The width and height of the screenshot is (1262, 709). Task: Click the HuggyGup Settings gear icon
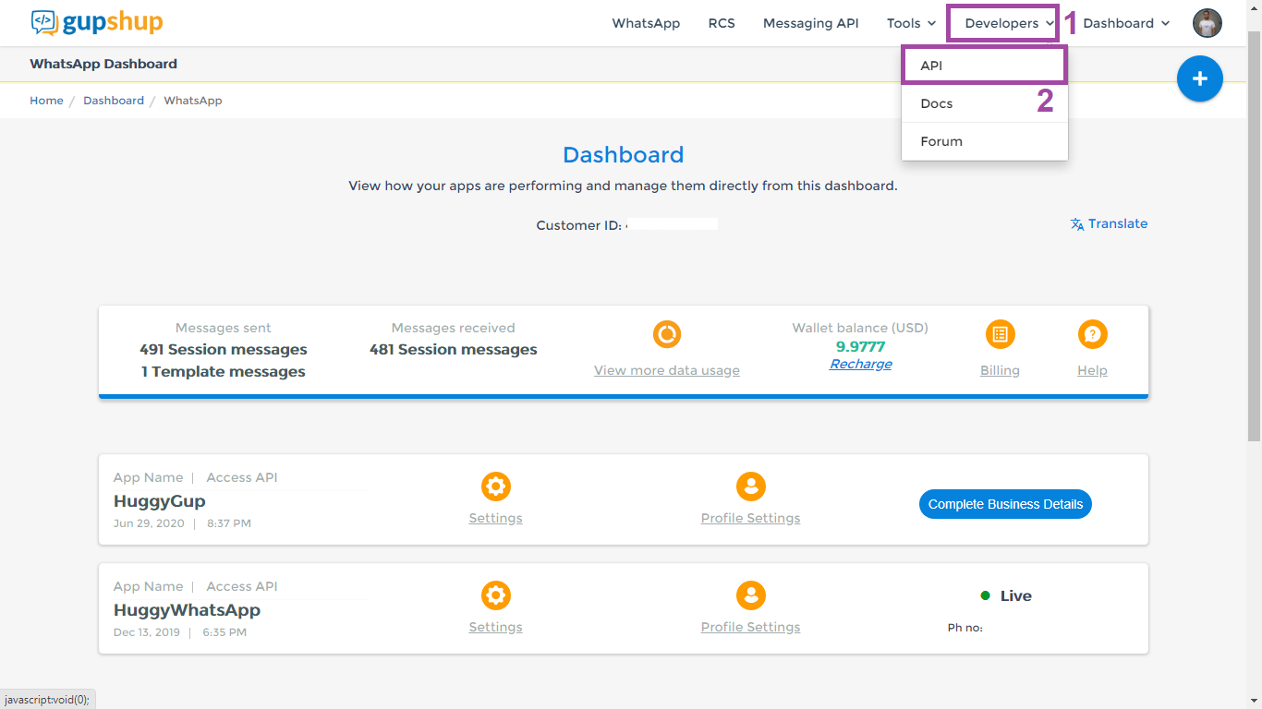click(x=496, y=487)
